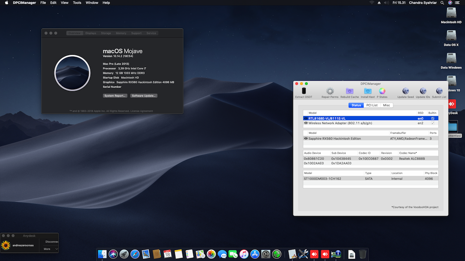Viewport: 465px width, 261px height.
Task: Open Spotlight search in the menu bar
Action: [442, 3]
